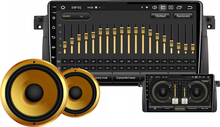Adjust the 1.5k equalizer slider
220x127 pixels.
click(185, 47)
